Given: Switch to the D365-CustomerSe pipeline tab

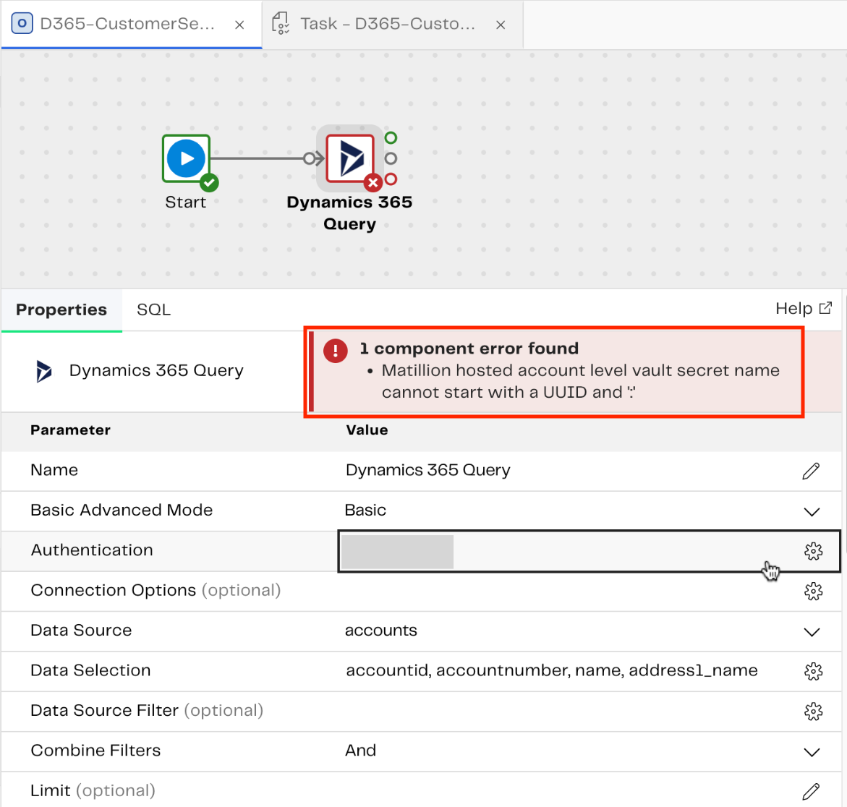Looking at the screenshot, I should 132,24.
